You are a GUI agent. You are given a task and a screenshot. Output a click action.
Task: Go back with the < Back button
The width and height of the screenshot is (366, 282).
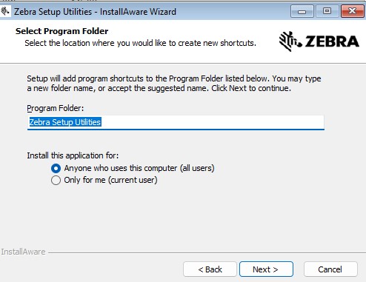[210, 269]
